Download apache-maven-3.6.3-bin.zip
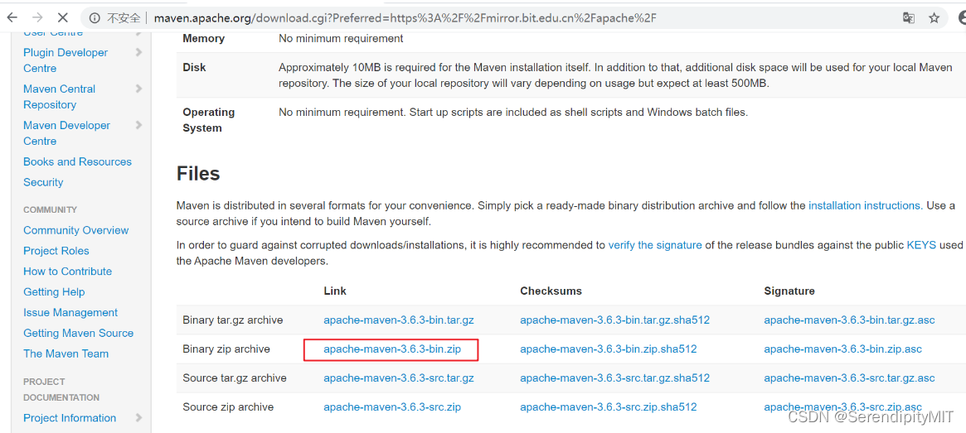This screenshot has width=966, height=433. coord(392,349)
